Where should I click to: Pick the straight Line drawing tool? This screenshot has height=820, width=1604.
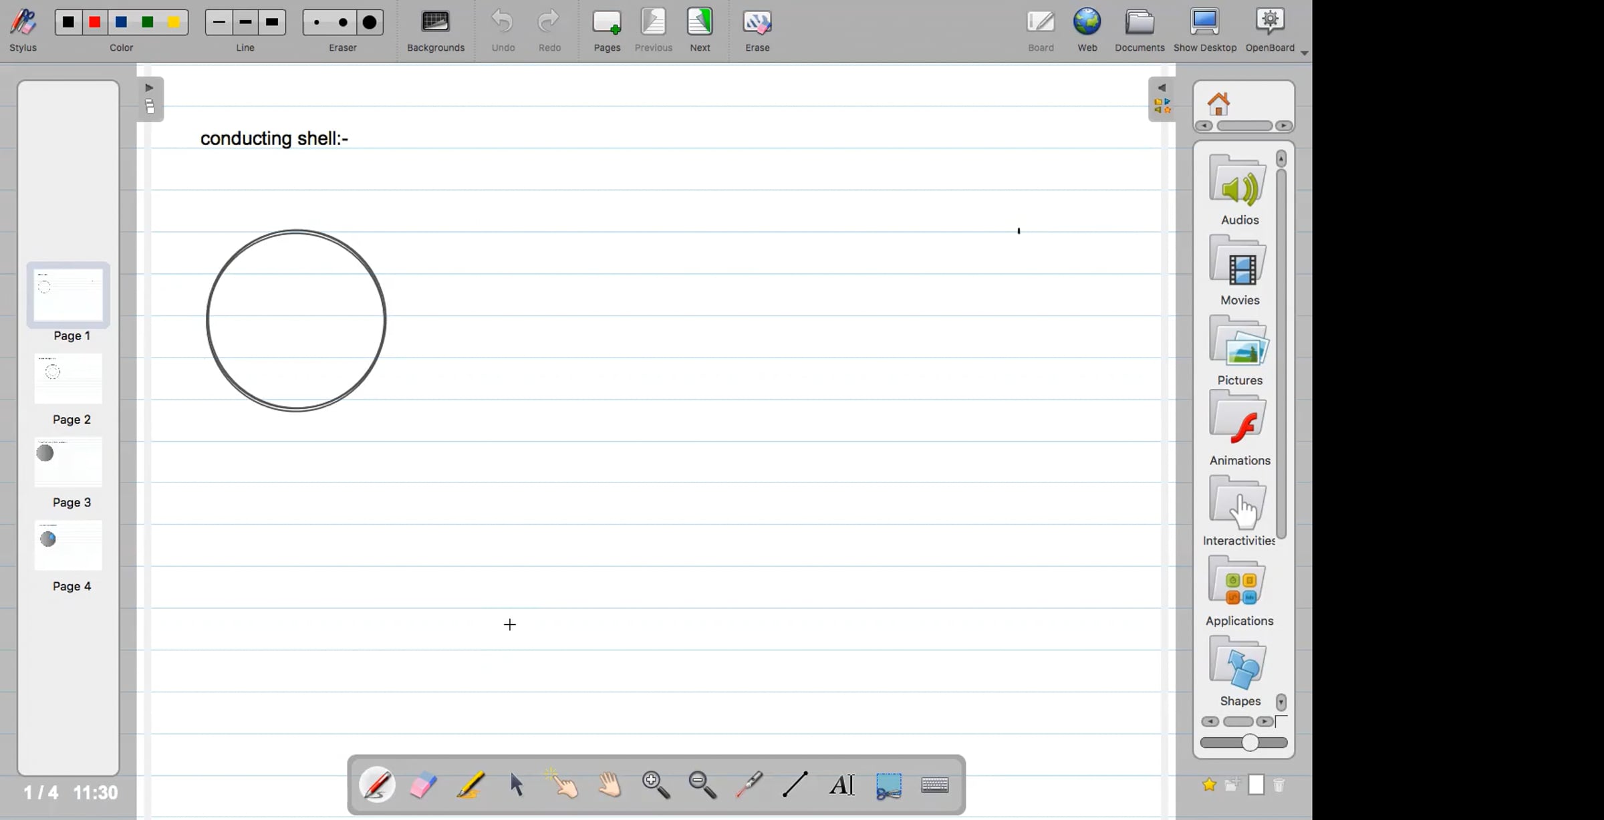795,785
